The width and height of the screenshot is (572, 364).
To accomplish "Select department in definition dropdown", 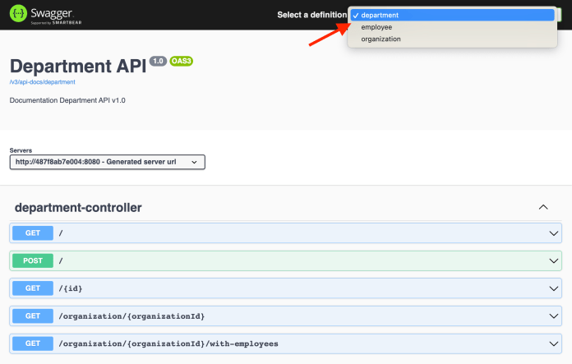I will coord(452,15).
